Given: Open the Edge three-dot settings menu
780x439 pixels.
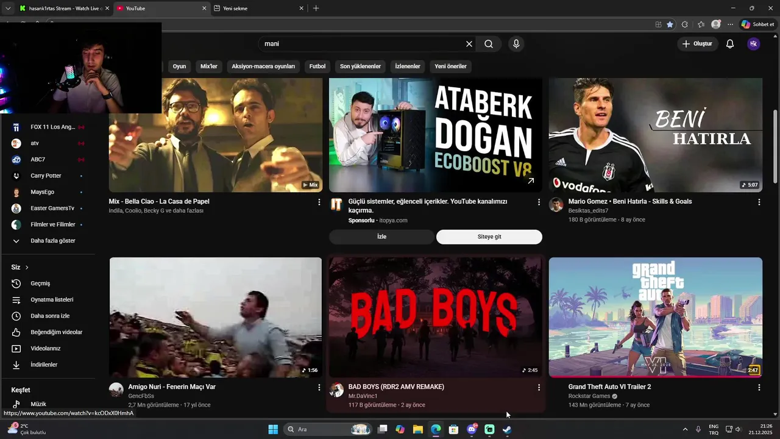Looking at the screenshot, I should pos(731,24).
